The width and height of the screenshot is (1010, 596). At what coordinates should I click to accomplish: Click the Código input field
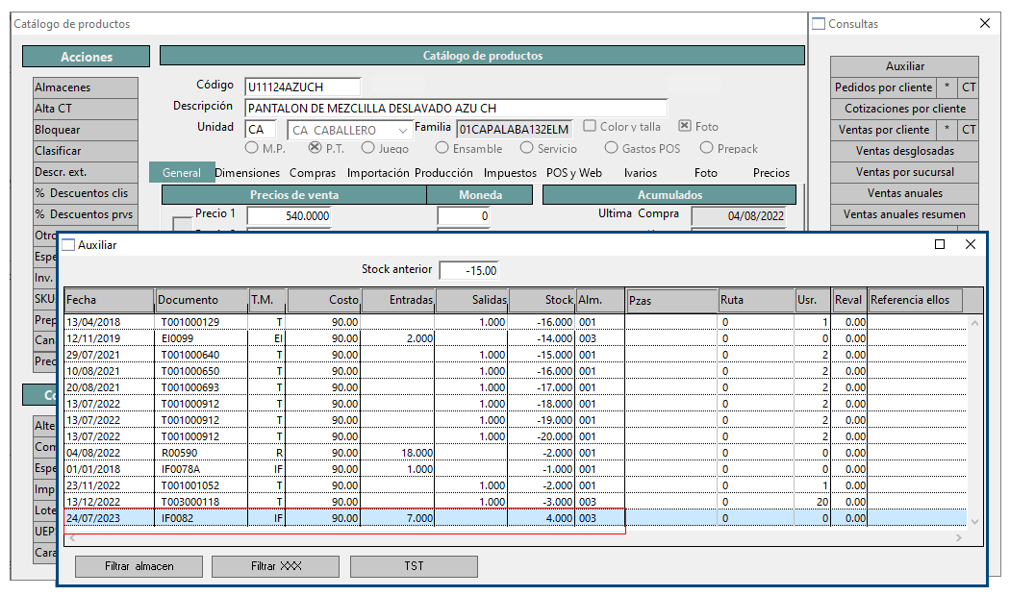click(303, 87)
